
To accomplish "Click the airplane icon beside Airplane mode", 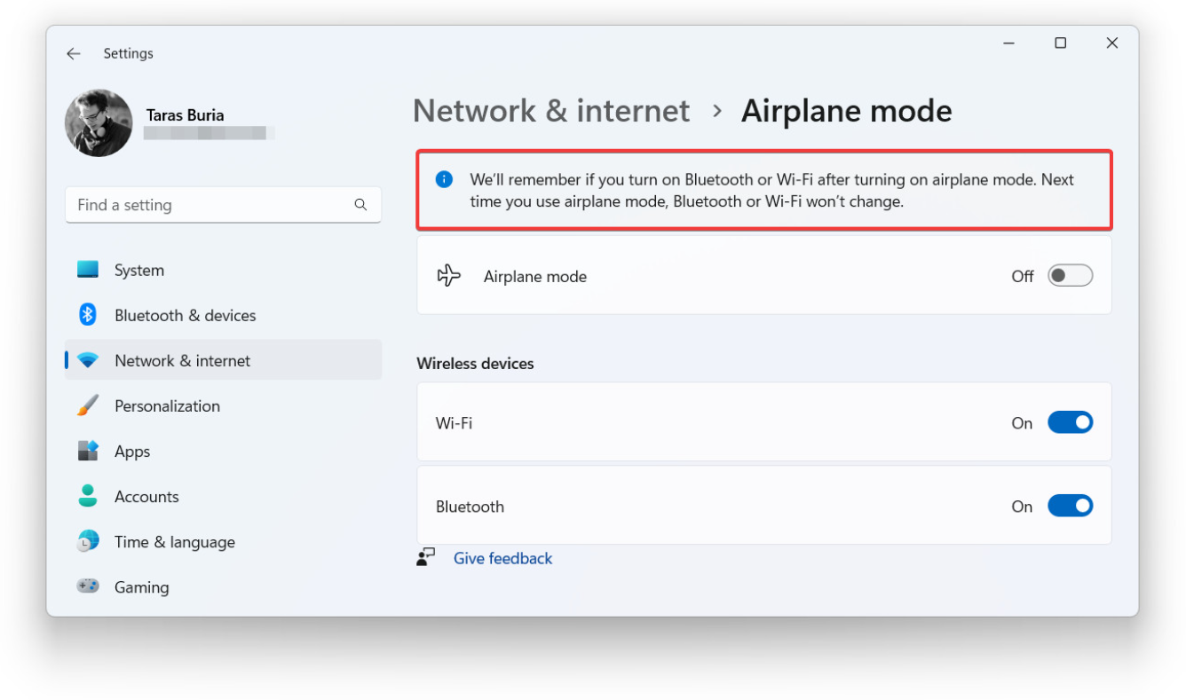I will click(449, 276).
